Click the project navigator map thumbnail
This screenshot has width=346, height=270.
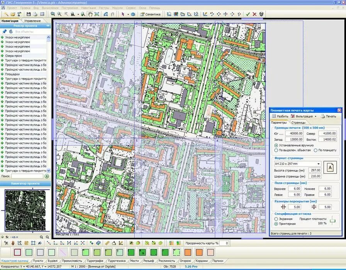(25, 211)
